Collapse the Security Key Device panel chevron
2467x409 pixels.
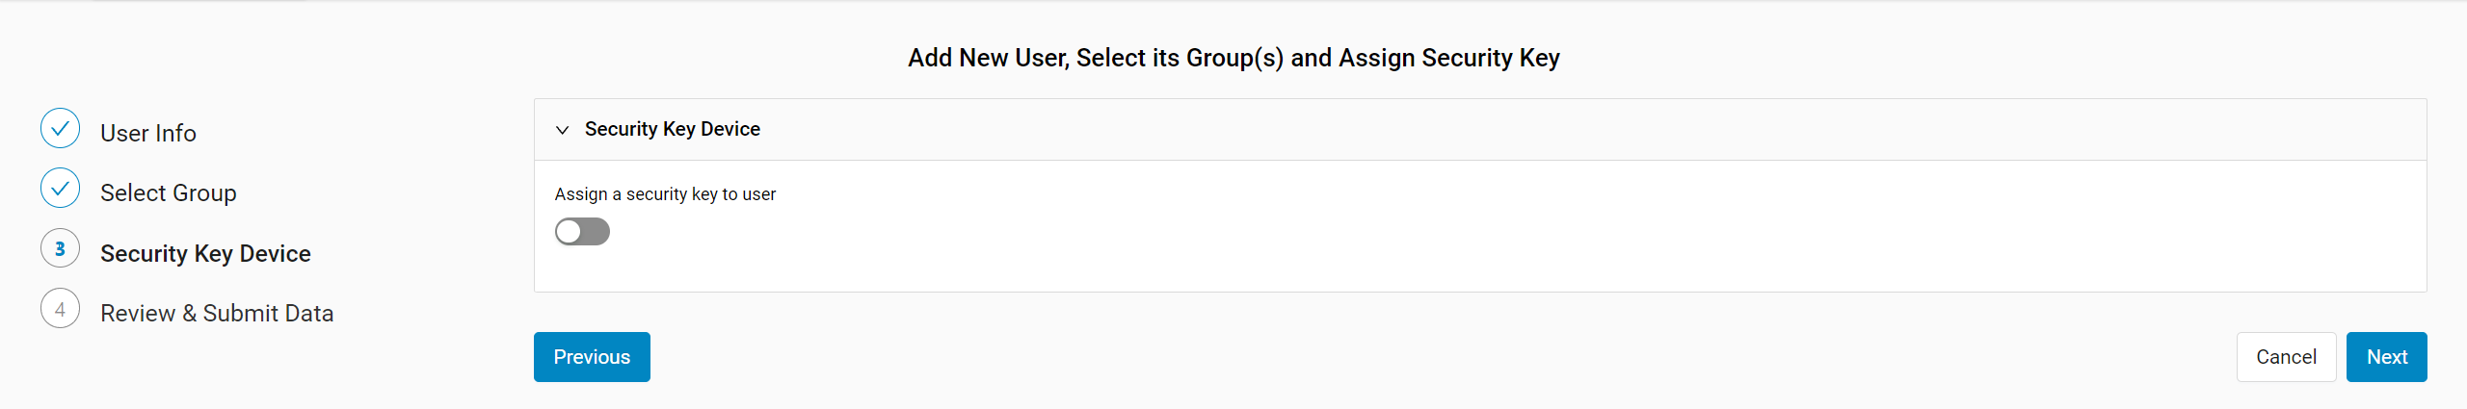click(x=563, y=130)
